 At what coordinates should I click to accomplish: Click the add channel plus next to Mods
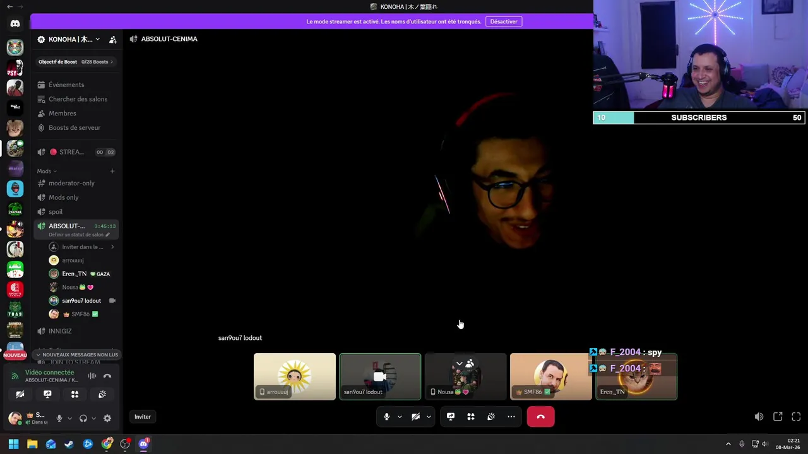click(x=112, y=171)
